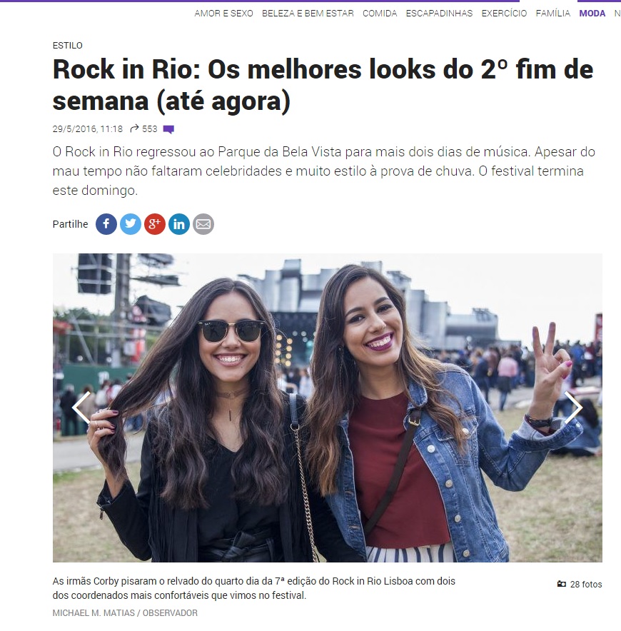Open the Escapadinhas section

[x=439, y=14]
